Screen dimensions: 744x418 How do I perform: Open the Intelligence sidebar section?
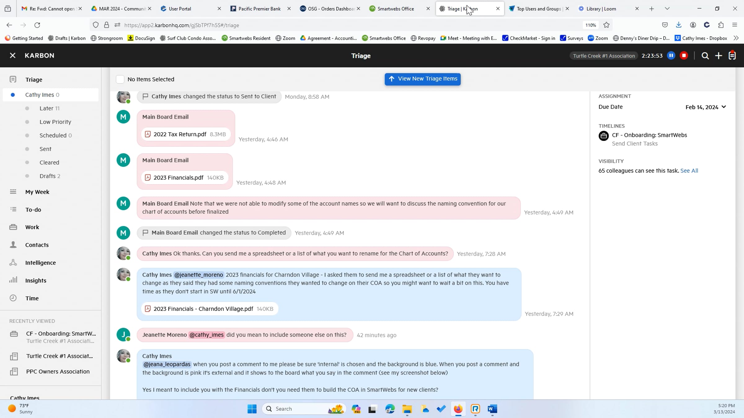point(40,263)
